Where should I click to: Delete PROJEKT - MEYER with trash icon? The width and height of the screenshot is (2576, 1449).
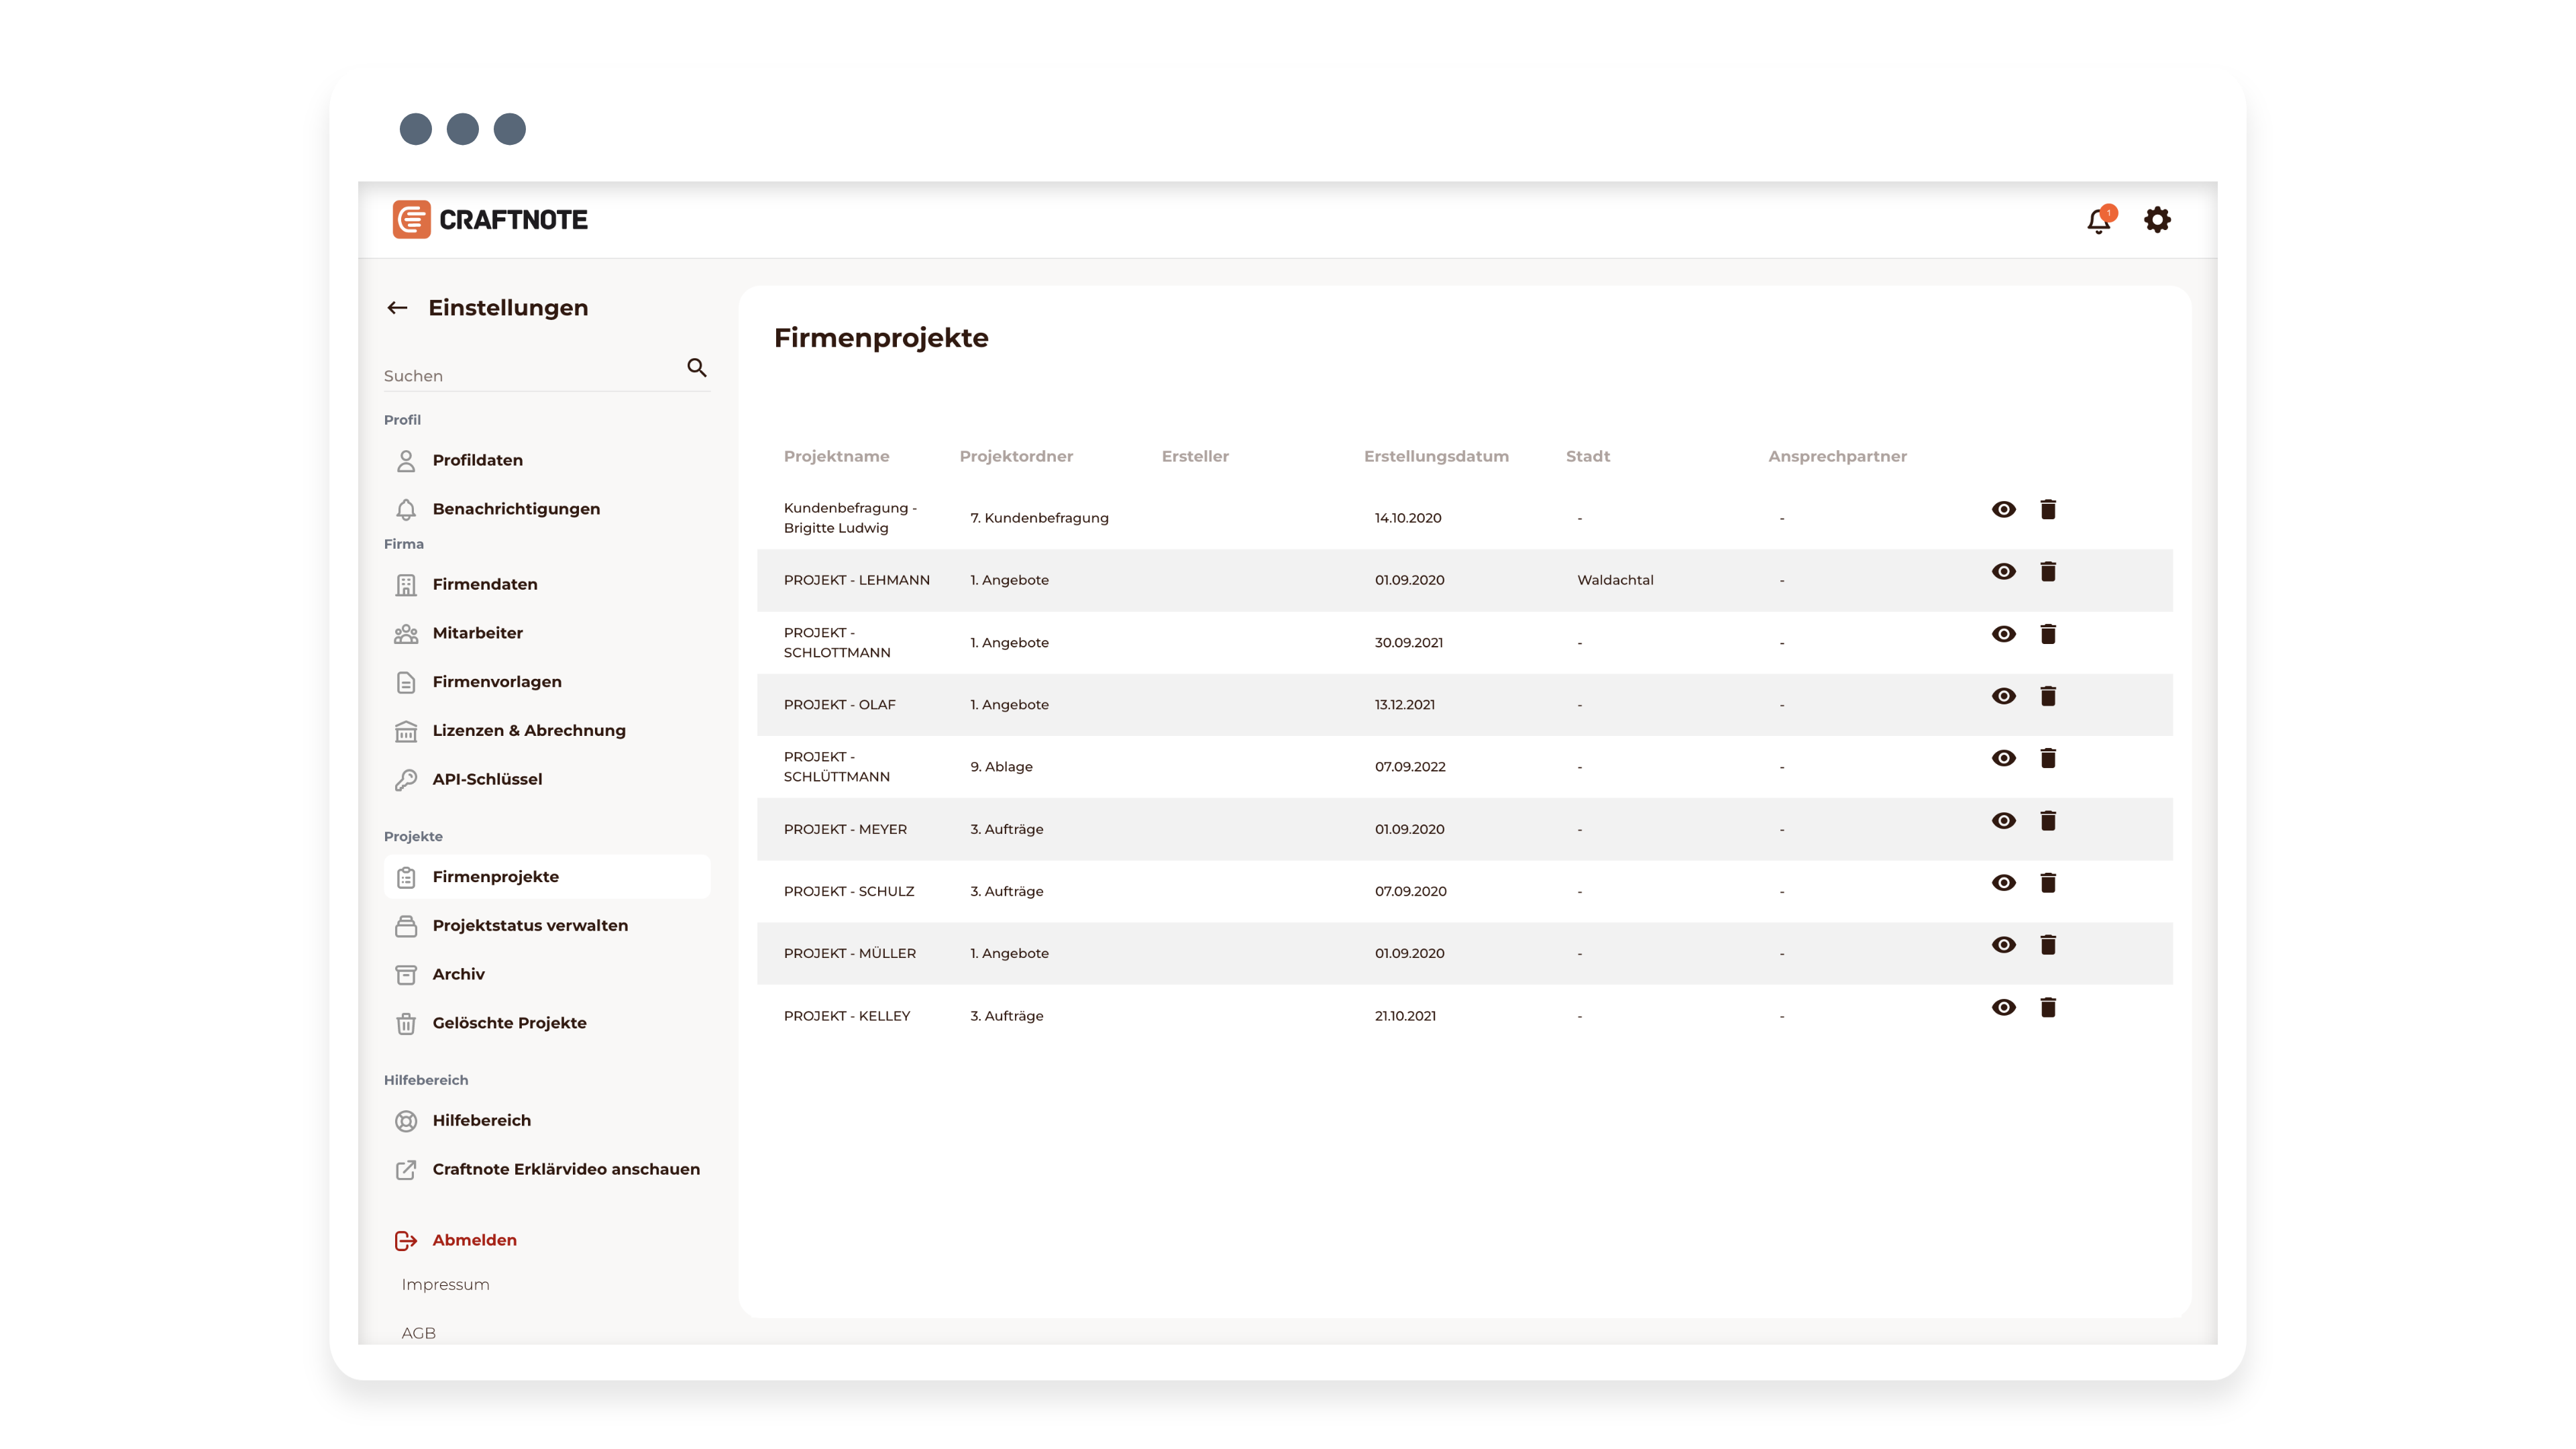pyautogui.click(x=2048, y=821)
